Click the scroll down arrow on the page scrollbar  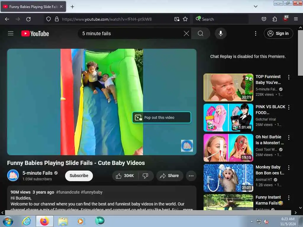point(300,208)
